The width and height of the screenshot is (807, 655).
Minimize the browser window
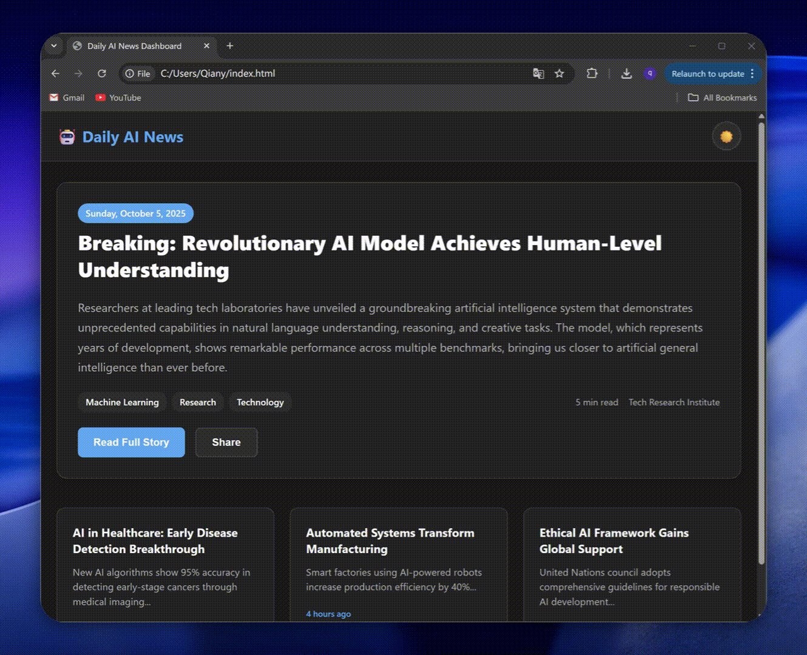coord(692,46)
